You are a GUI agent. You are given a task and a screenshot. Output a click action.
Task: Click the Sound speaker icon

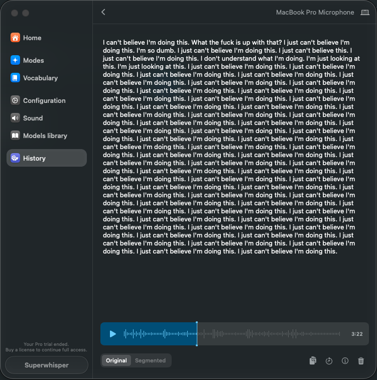[x=15, y=118]
